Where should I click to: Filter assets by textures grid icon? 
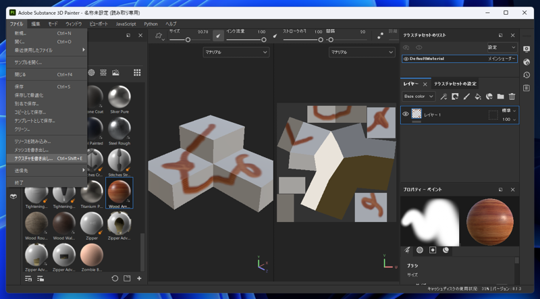point(103,72)
